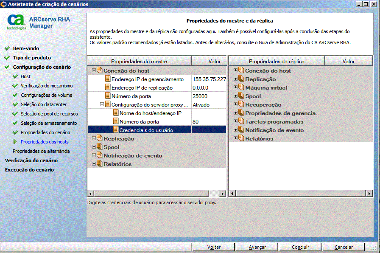The width and height of the screenshot is (380, 253).
Task: Click the proxy Ativado value
Action: click(201, 104)
